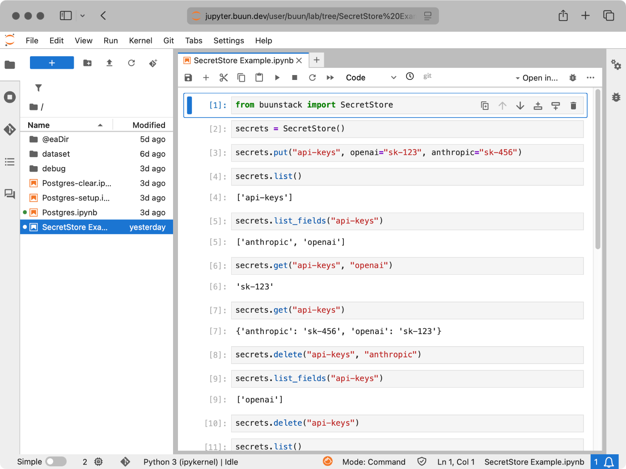Insert a cell below with plus icon
626x469 pixels.
coord(206,78)
